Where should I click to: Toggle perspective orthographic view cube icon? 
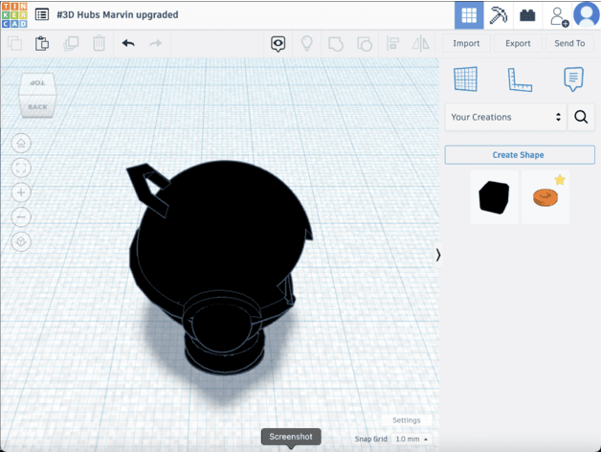pyautogui.click(x=21, y=241)
